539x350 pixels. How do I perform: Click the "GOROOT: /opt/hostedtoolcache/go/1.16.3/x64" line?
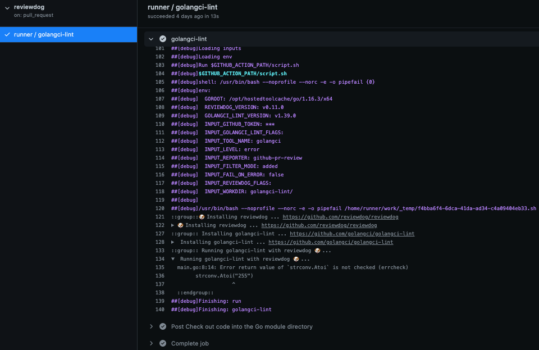coord(268,99)
